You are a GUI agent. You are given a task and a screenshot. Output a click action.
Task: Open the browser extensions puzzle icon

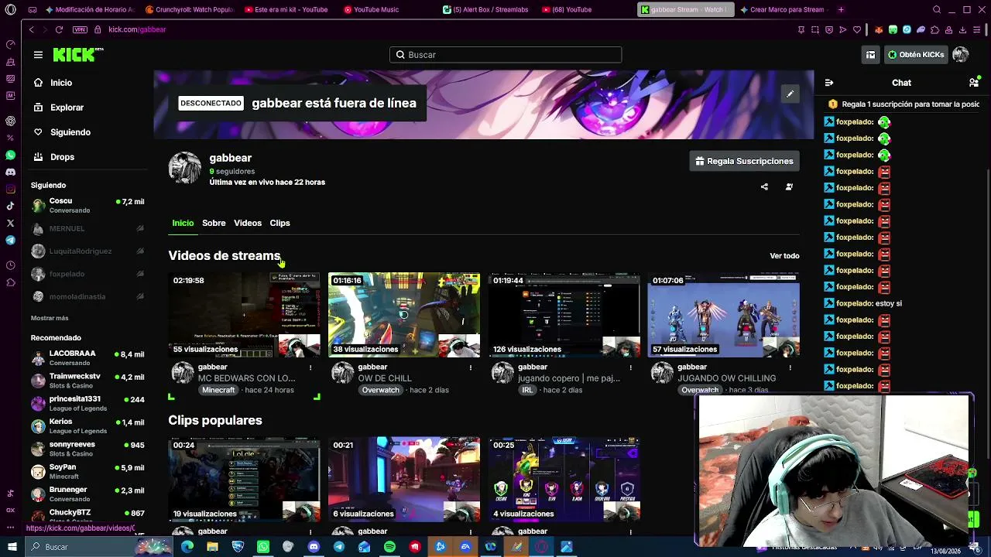point(935,30)
